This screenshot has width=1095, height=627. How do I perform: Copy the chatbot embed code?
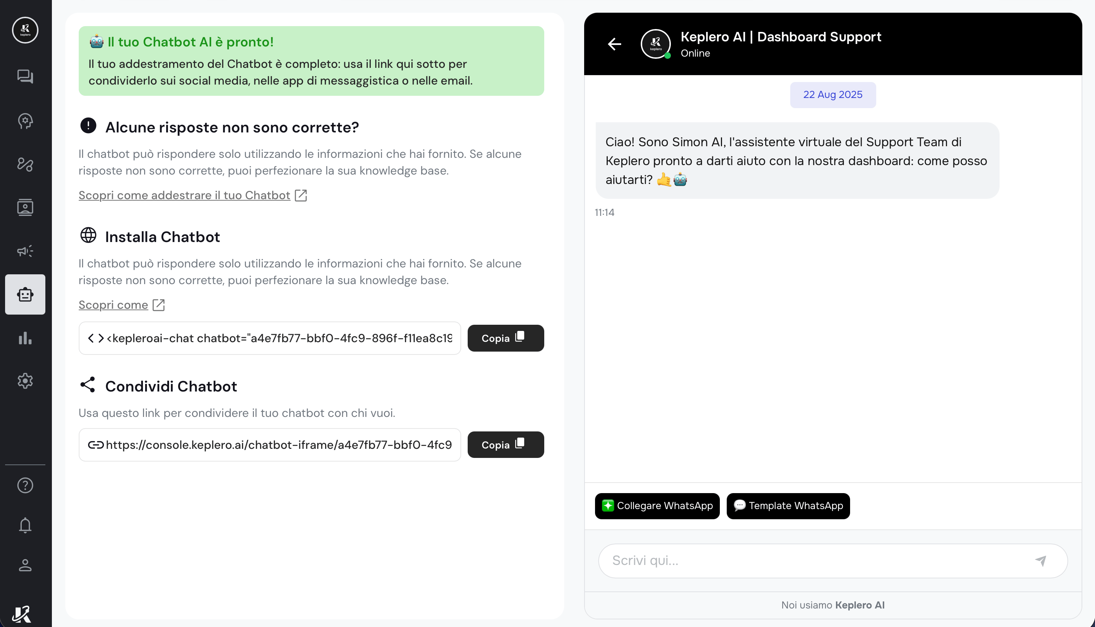tap(505, 338)
